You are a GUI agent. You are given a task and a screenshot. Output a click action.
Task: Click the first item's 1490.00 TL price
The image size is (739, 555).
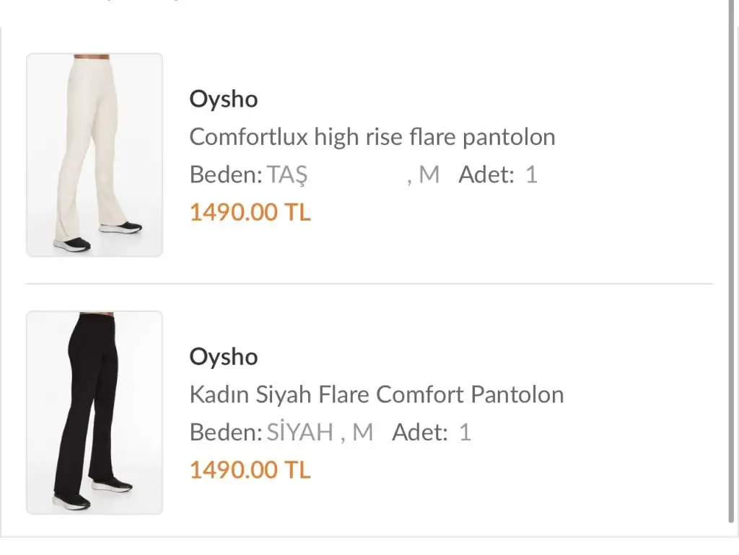250,213
